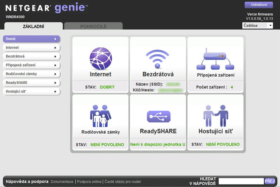Click the WNDR4500 model name
Image resolution: width=280 pixels, height=187 pixels.
point(15,17)
